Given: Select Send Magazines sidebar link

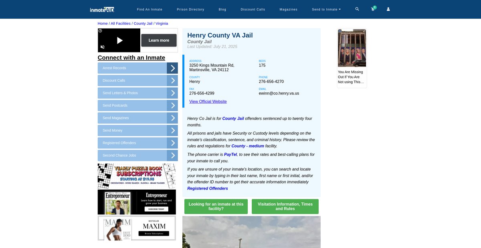Looking at the screenshot, I should (132, 118).
